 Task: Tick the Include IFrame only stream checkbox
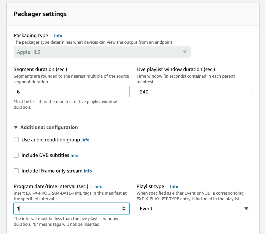pos(16,171)
